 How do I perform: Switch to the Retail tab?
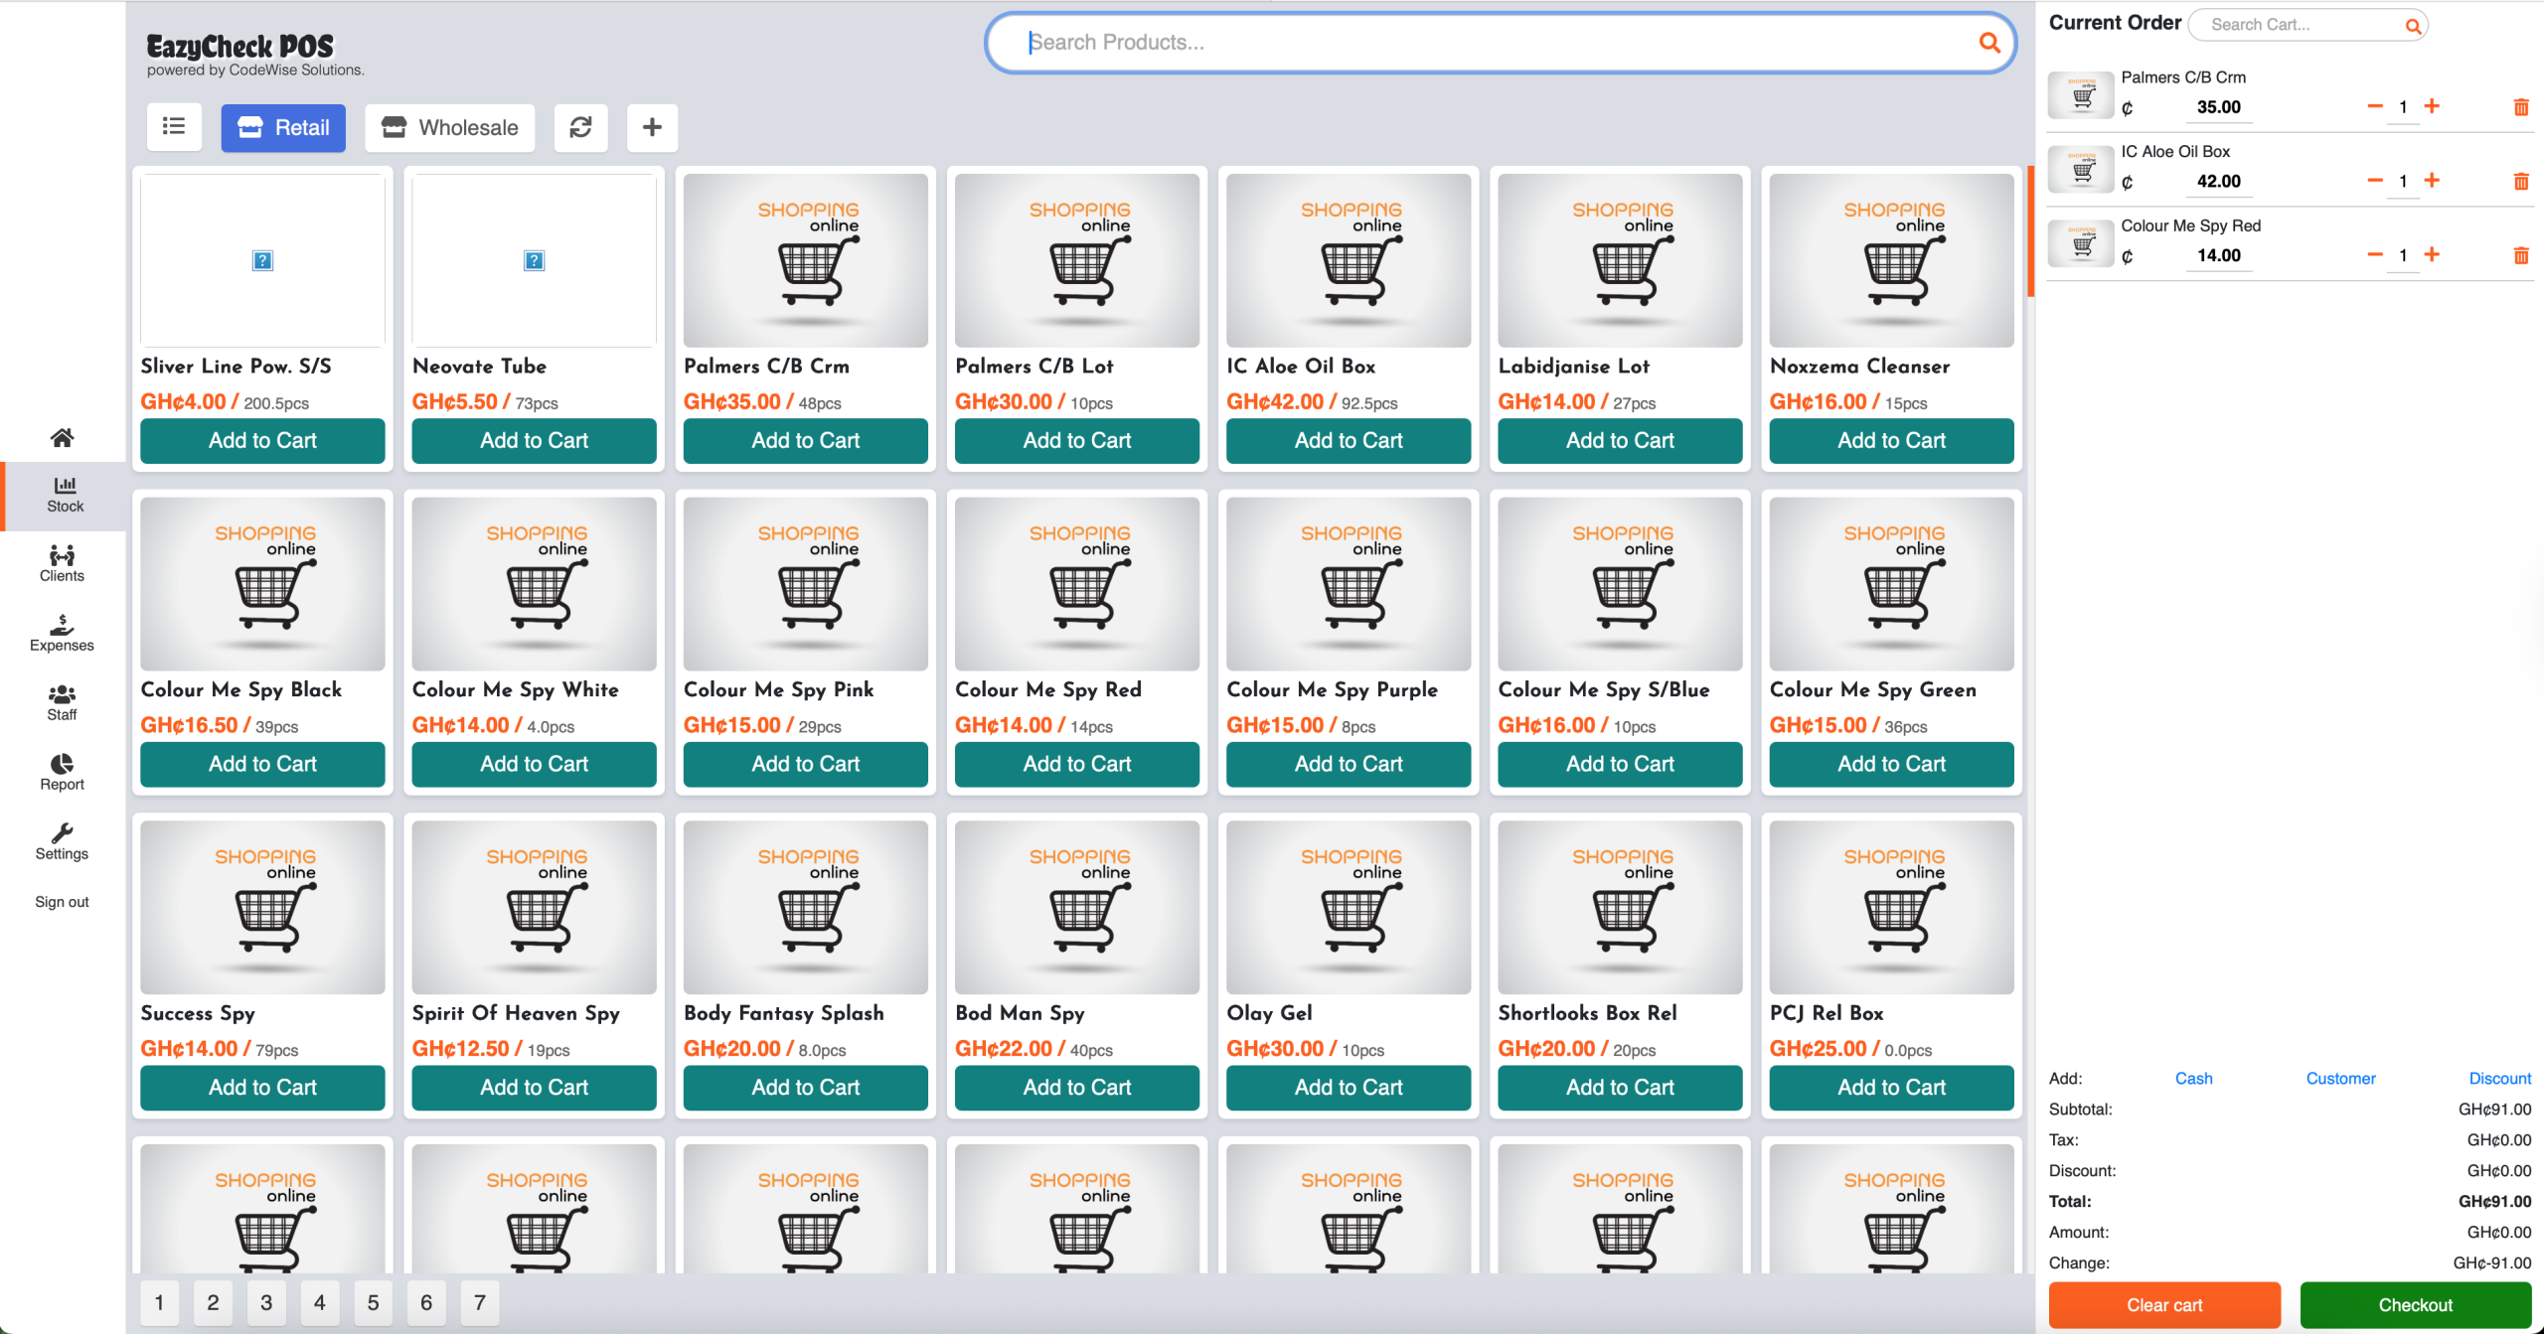(x=283, y=127)
